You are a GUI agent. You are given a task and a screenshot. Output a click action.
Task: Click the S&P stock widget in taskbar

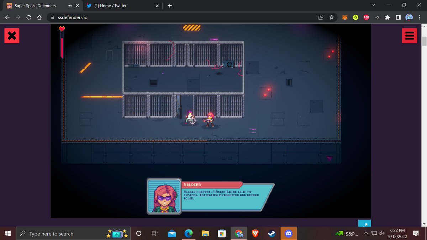[x=347, y=234]
